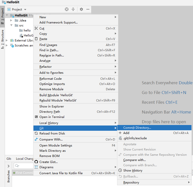Switch to Local Changes tab
The height and width of the screenshot is (187, 193).
25,158
